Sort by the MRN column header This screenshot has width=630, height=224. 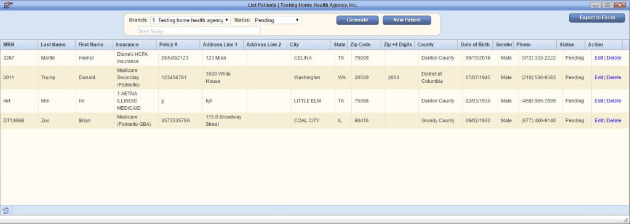19,44
